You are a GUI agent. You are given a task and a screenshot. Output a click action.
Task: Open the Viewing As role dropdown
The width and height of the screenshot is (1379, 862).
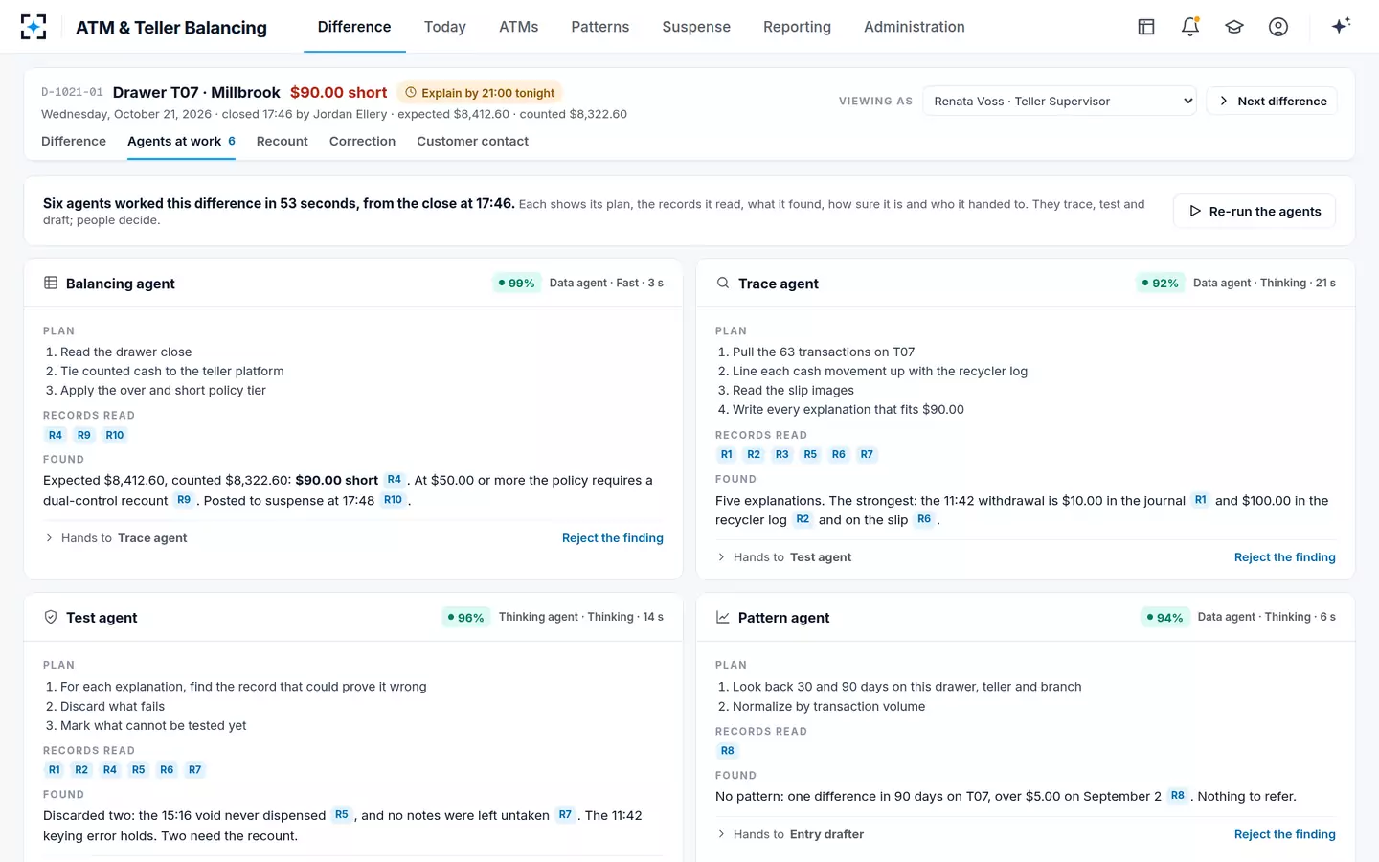coord(1059,101)
